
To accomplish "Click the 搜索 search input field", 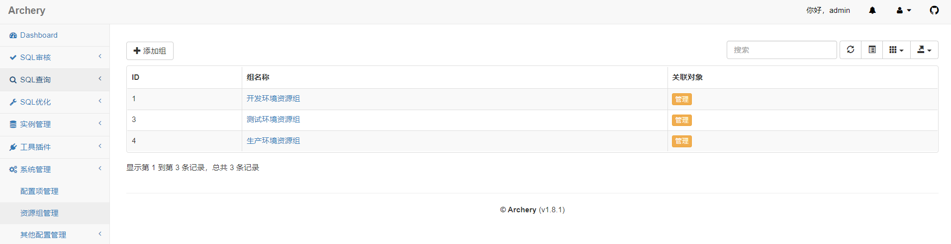I will [x=781, y=50].
